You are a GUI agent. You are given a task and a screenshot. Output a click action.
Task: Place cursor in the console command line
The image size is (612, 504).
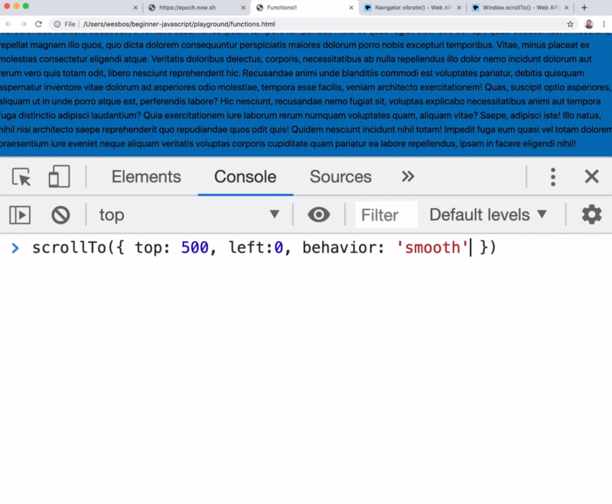306,247
